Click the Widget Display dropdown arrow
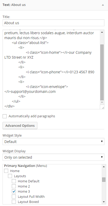The width and height of the screenshot is (108, 206). click(102, 157)
